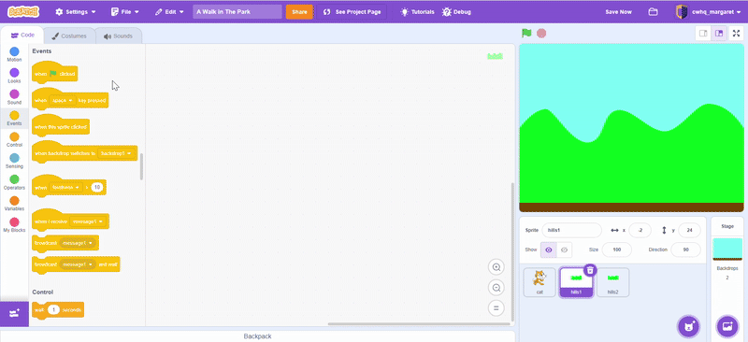Click the Choose a Sprite button
The height and width of the screenshot is (342, 748).
(x=688, y=326)
